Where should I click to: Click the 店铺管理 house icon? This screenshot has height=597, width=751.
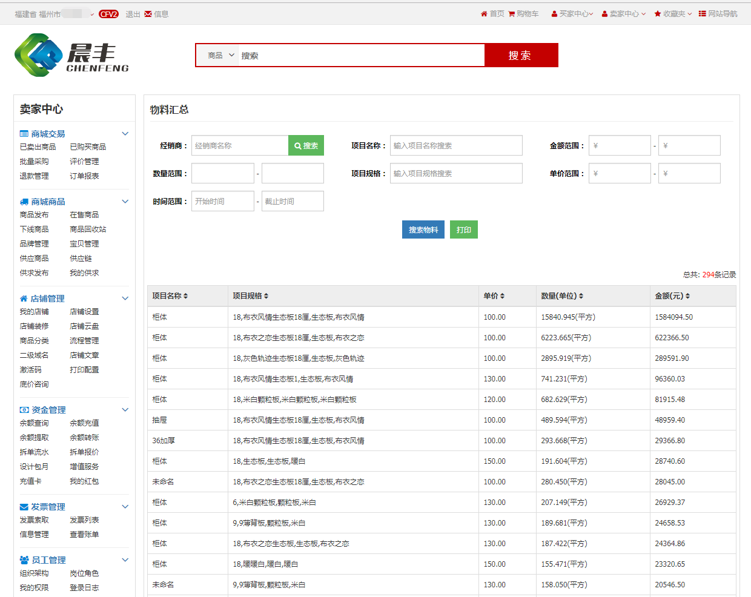pyautogui.click(x=24, y=298)
